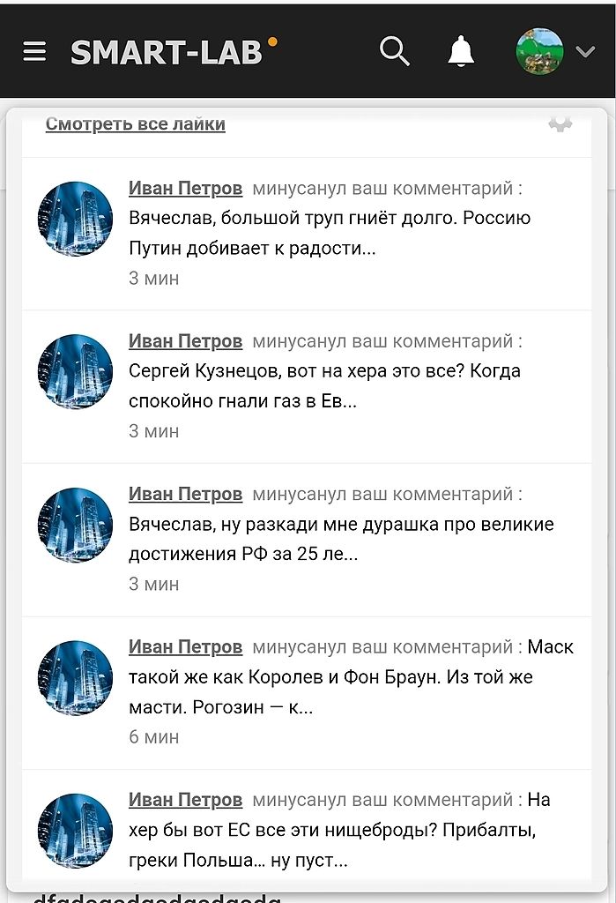Image resolution: width=616 pixels, height=903 pixels.
Task: Click the SMART-LAB logo
Action: click(x=167, y=51)
